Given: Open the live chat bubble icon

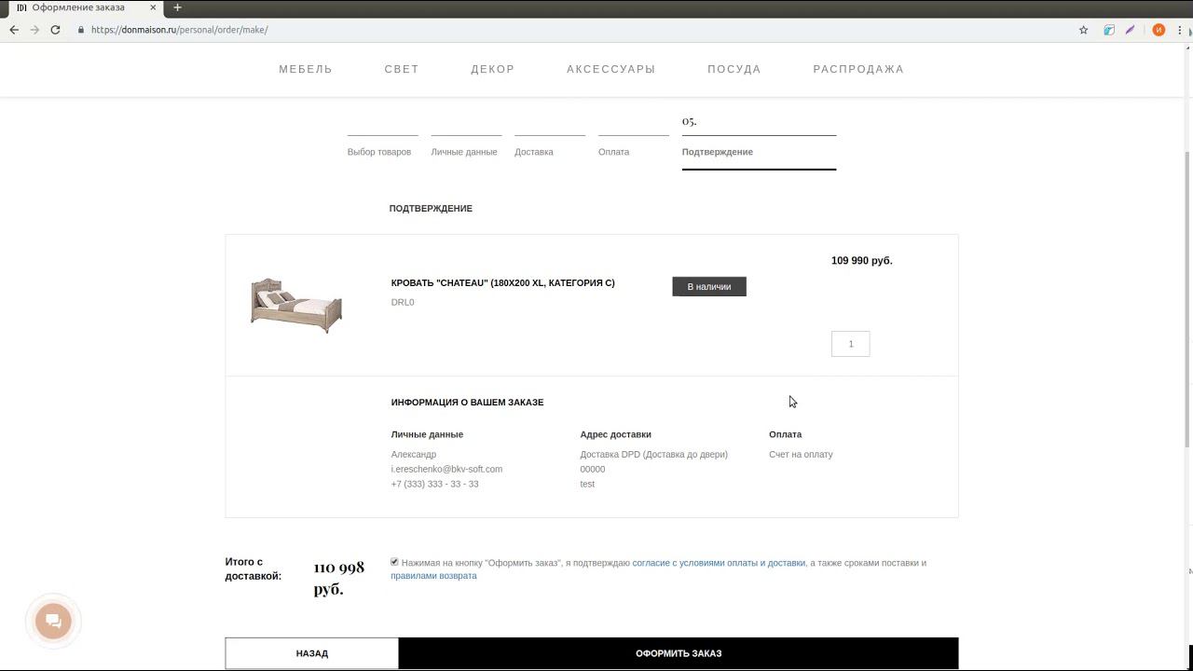Looking at the screenshot, I should tap(53, 622).
